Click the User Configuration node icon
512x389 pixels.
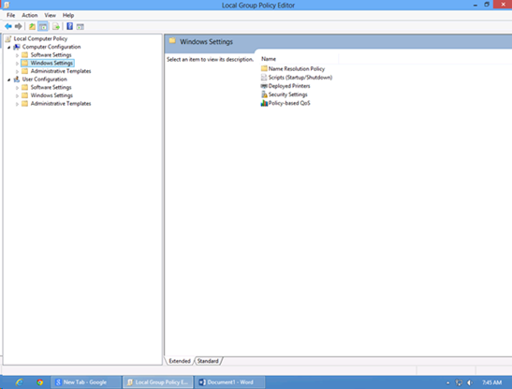pos(17,79)
